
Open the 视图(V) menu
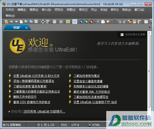(71, 10)
